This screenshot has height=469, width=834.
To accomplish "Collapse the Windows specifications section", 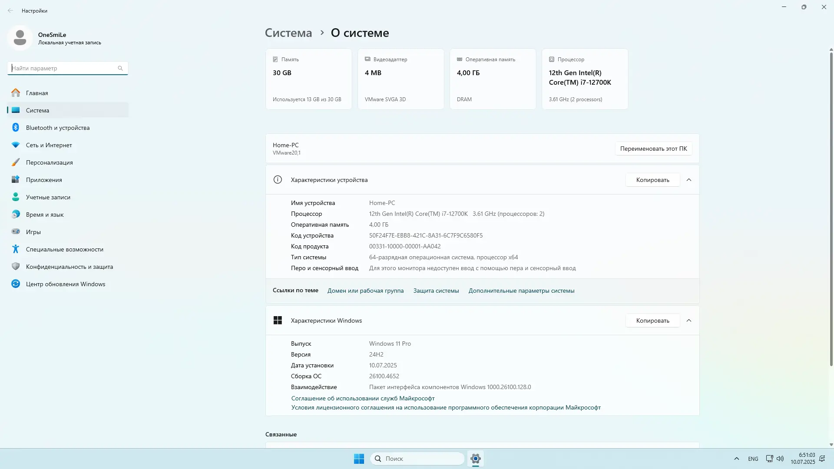I will coord(689,320).
